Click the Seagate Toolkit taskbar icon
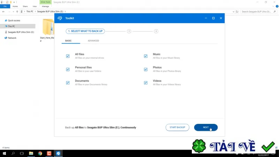Viewport: 279px width, 157px height. coord(58,153)
